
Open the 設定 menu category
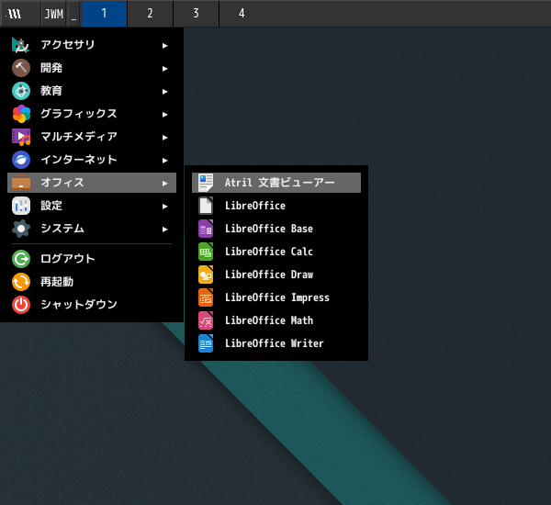coord(51,206)
